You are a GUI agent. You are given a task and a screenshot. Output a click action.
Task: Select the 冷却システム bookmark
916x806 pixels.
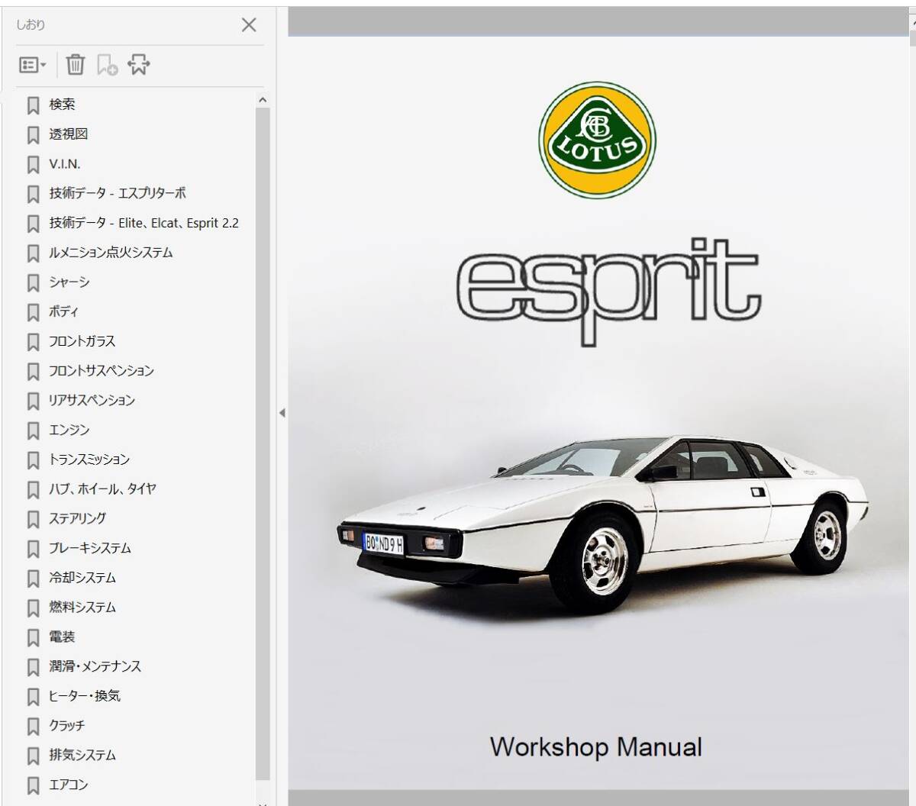[x=82, y=579]
